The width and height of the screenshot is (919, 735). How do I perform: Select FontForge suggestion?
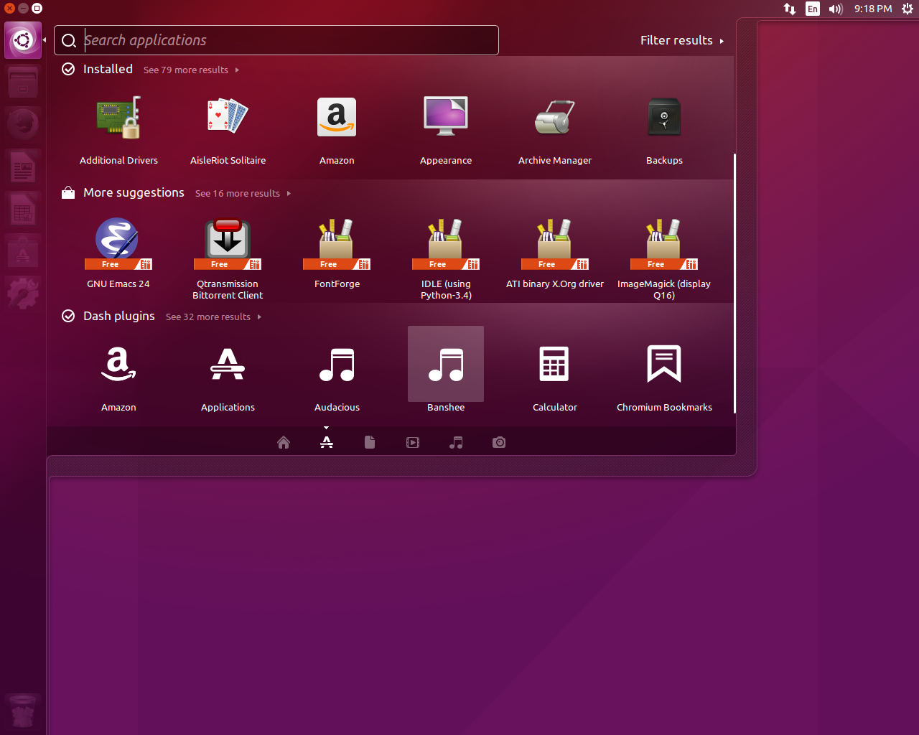click(x=337, y=254)
